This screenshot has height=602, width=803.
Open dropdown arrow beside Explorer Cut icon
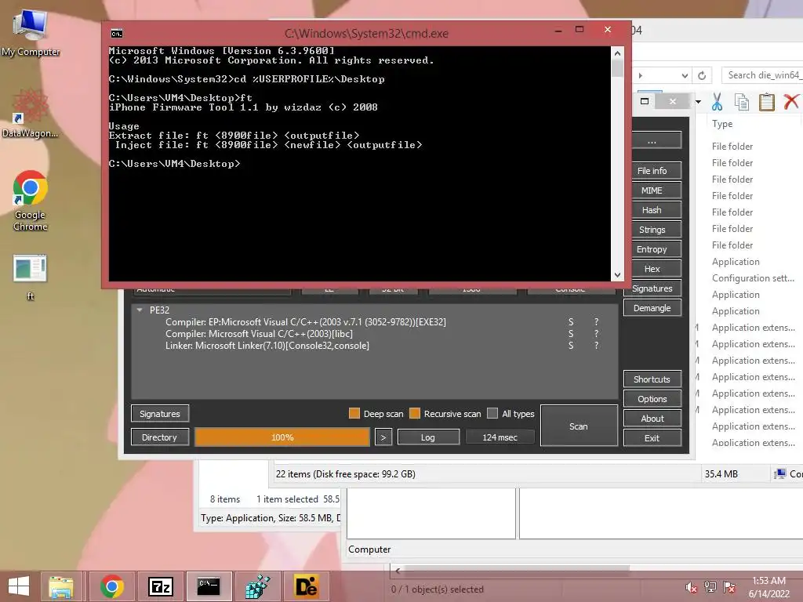pyautogui.click(x=699, y=102)
